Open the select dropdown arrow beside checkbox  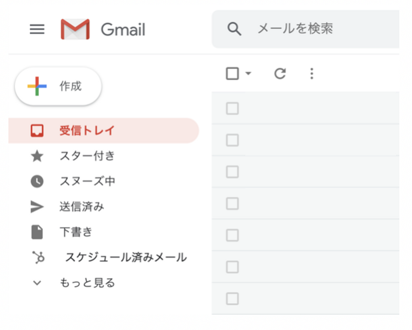(248, 74)
